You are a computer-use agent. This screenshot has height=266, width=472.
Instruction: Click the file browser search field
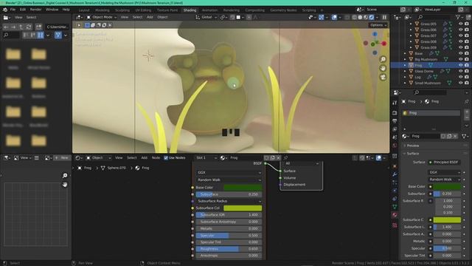tap(11, 35)
